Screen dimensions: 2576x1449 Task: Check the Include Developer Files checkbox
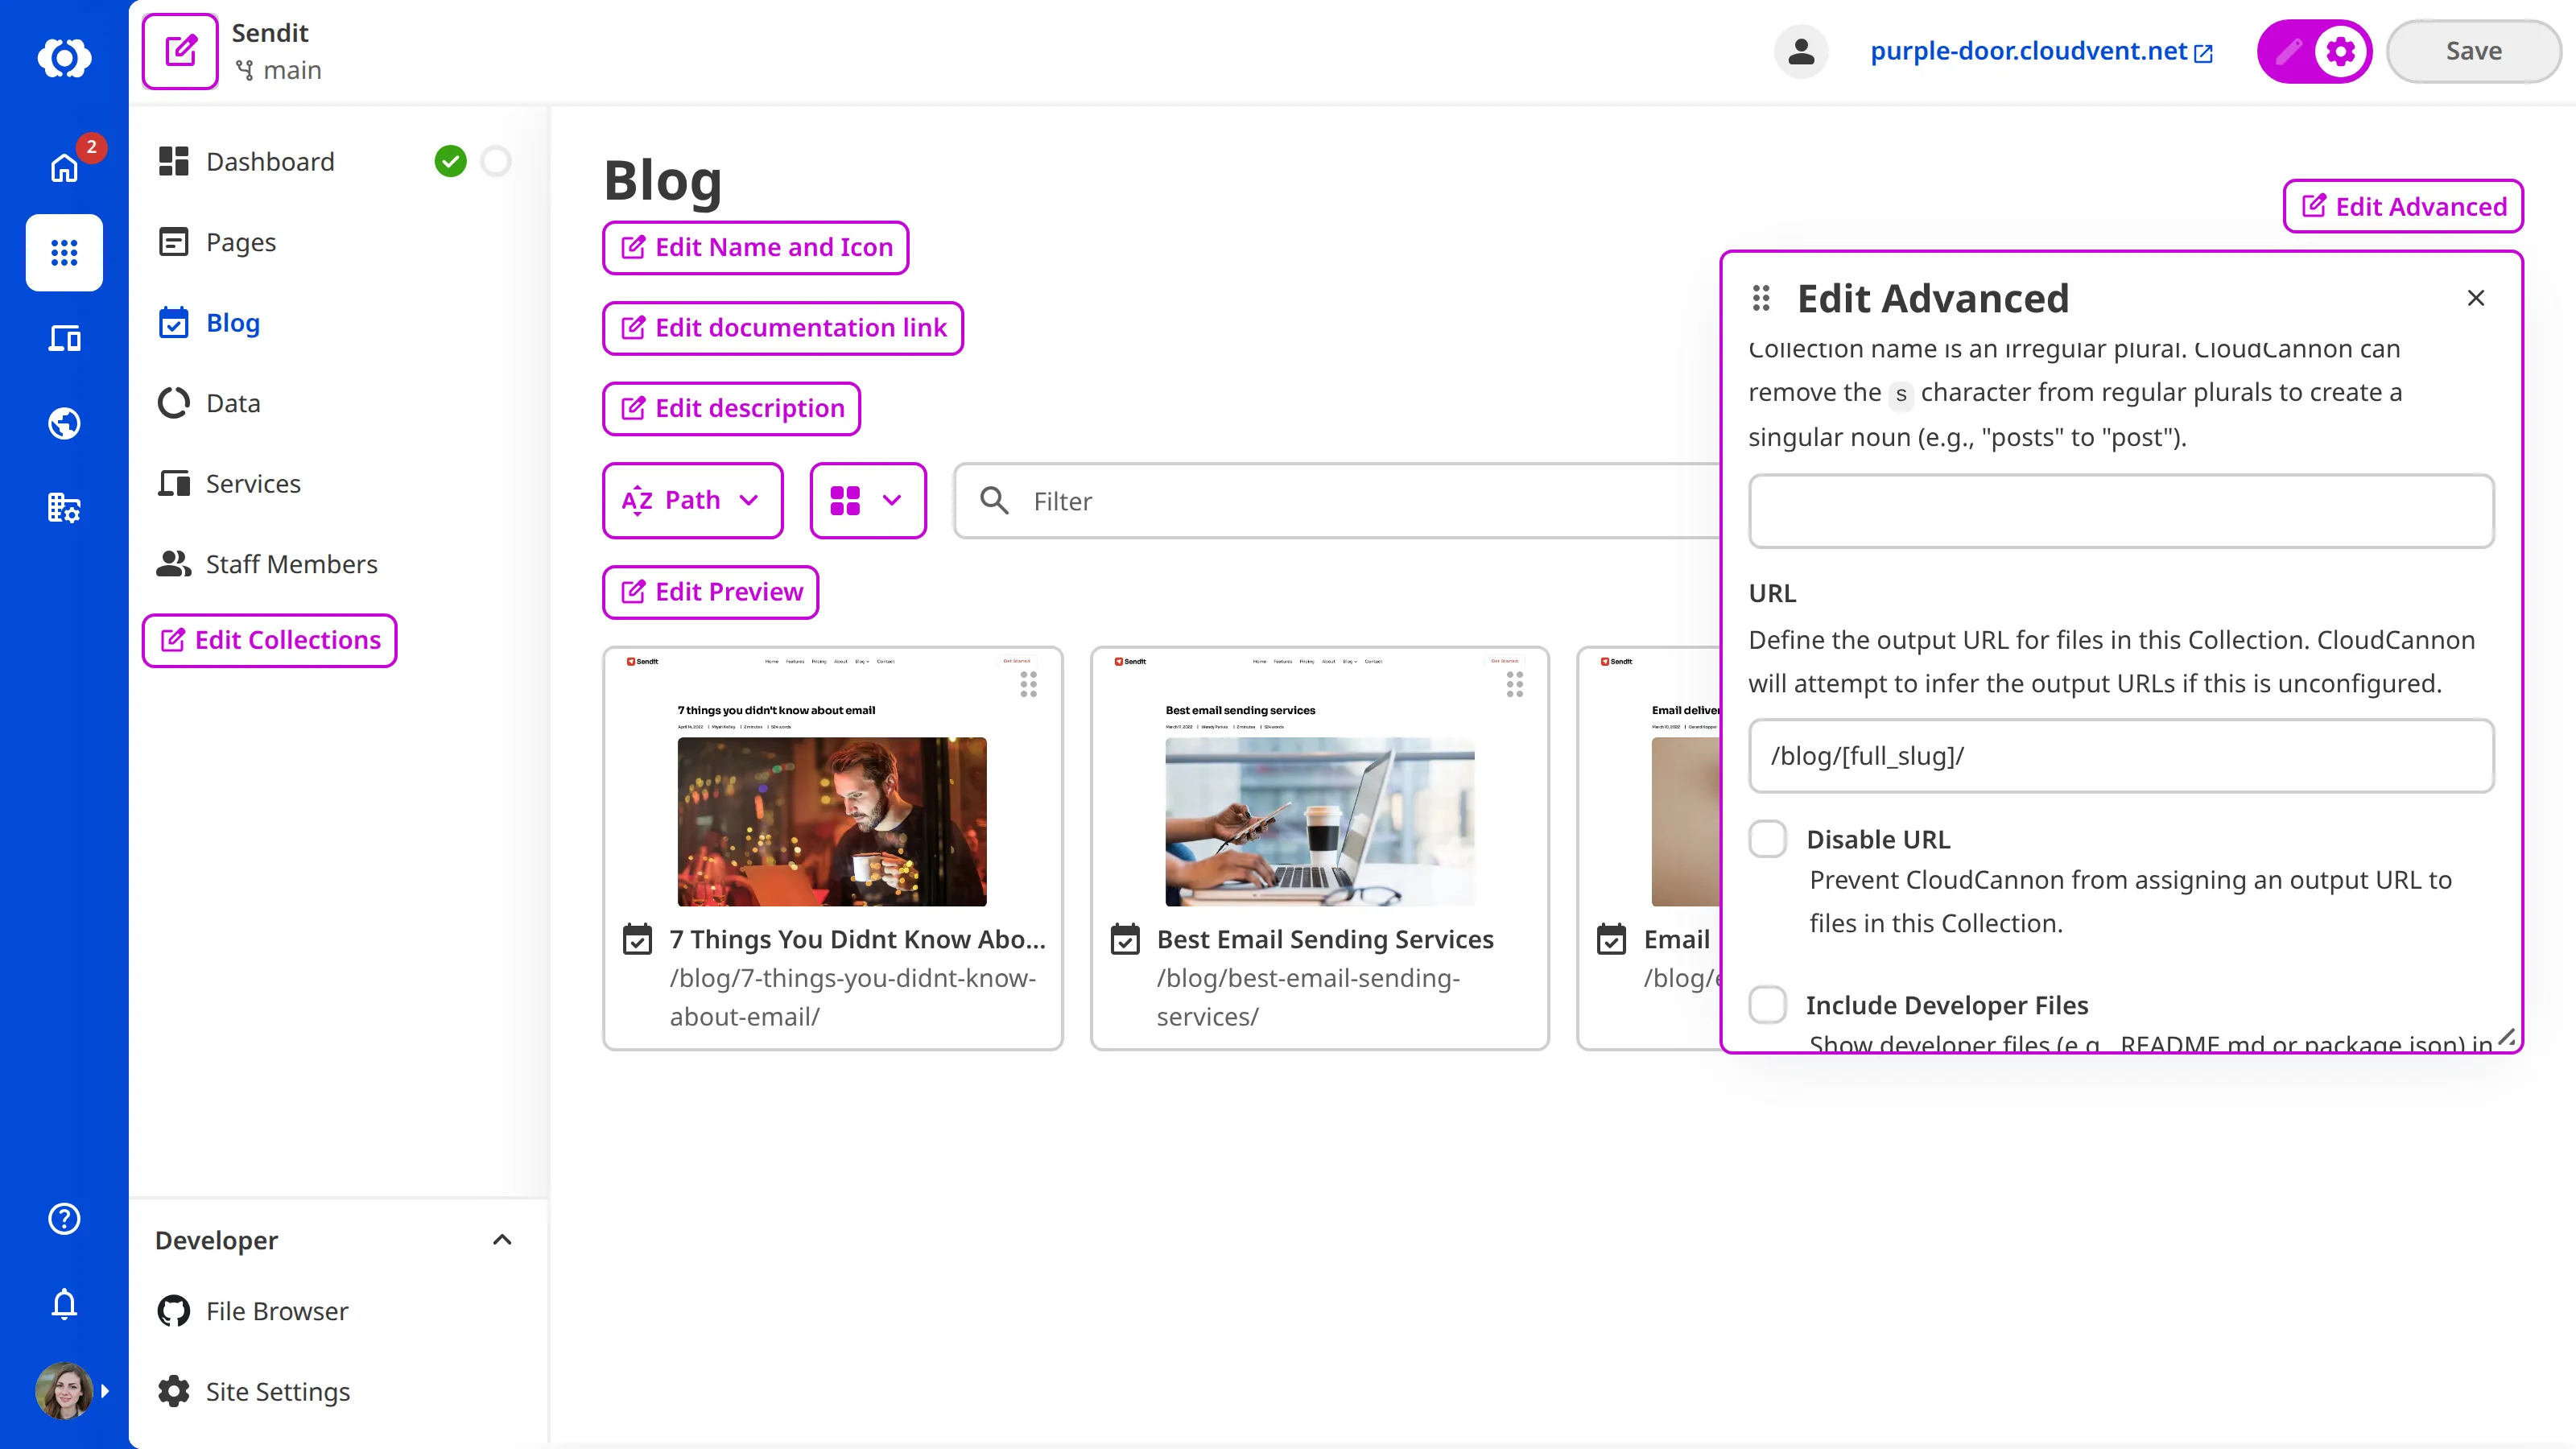click(1767, 1004)
